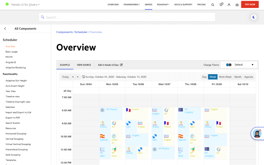The height and width of the screenshot is (165, 264).
Task: Open the user account icon
Action: [x=229, y=5]
